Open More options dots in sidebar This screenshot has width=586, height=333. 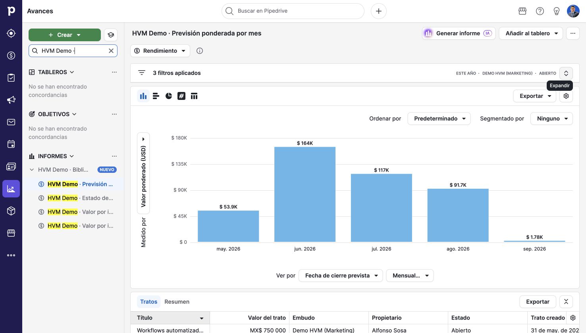click(x=11, y=255)
